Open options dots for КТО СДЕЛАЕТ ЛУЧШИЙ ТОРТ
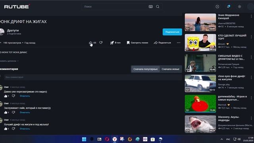254x143 pixels. tap(251, 37)
